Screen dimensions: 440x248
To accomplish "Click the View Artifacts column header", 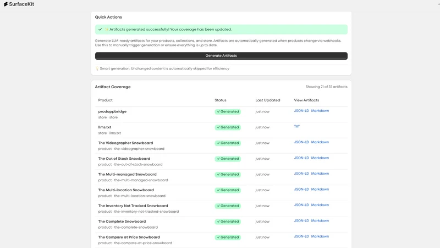I will (x=306, y=100).
